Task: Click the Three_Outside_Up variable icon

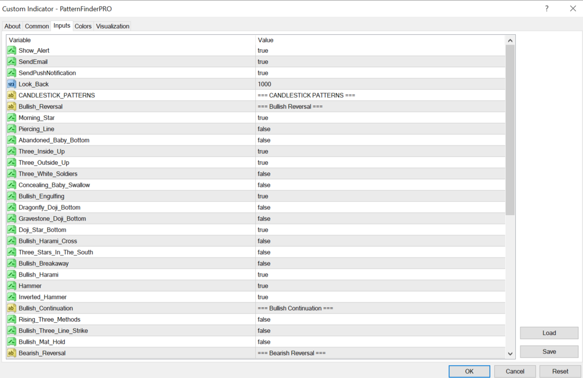Action: [x=12, y=162]
